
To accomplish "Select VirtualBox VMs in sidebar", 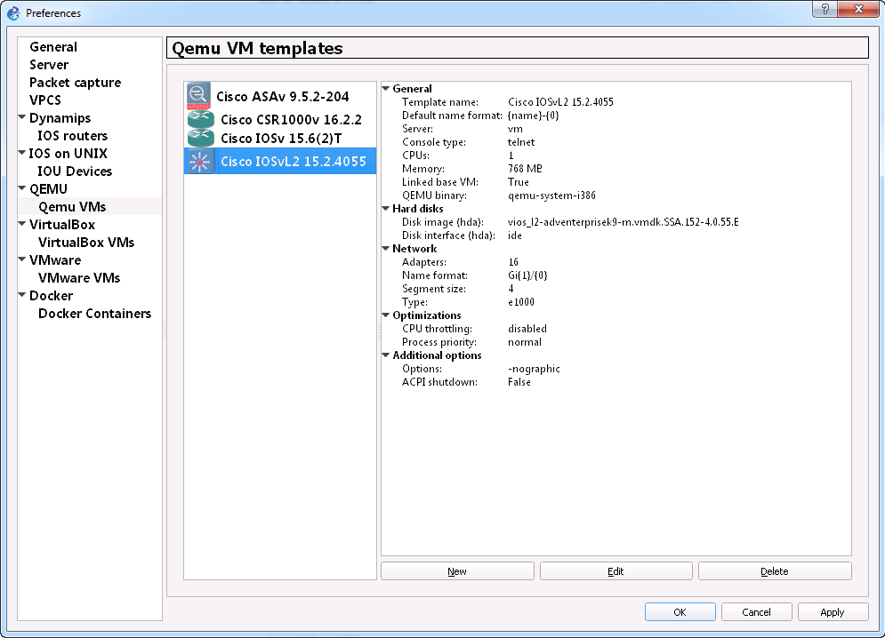I will coord(86,243).
